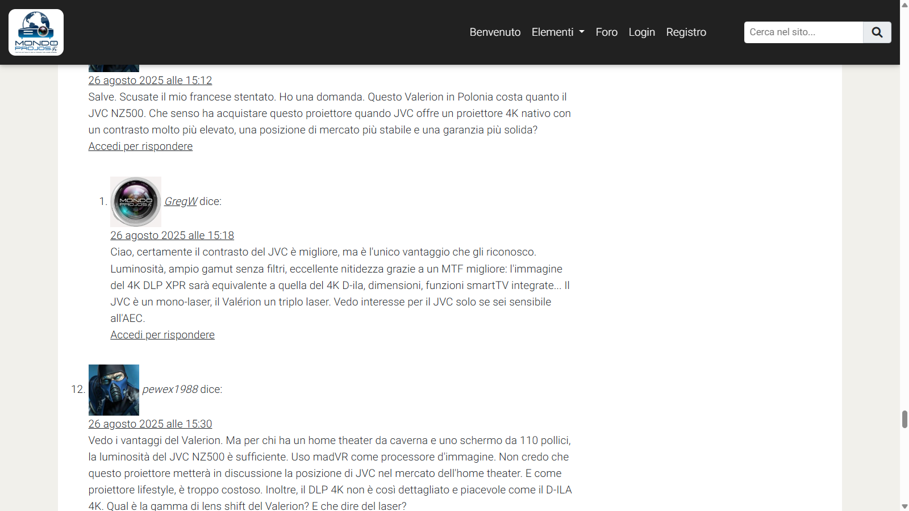Screen dimensions: 909x511
Task: Click the text 'Ciao, certamente il contrasto del JVC'
Action: (x=199, y=252)
